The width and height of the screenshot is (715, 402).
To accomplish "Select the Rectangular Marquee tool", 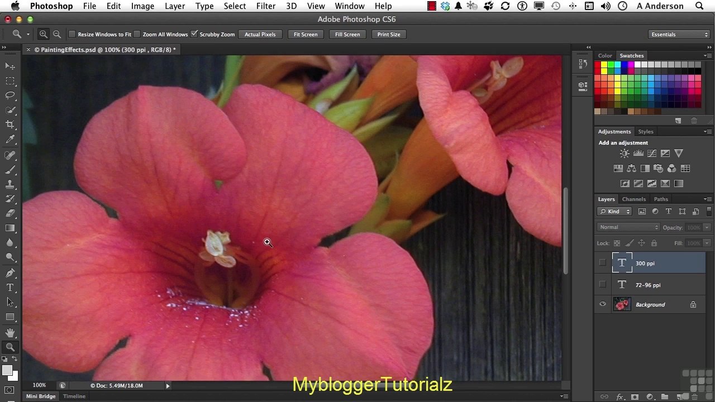I will click(10, 81).
